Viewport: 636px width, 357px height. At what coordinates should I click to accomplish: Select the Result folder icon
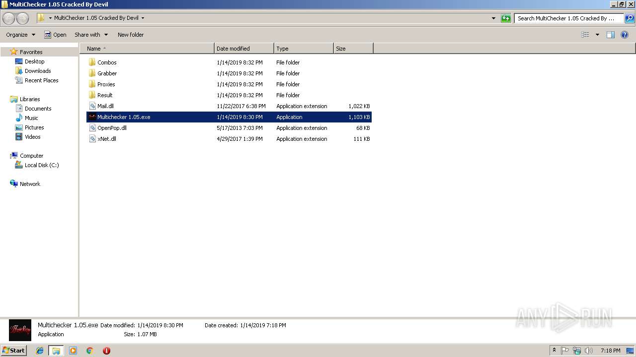pyautogui.click(x=92, y=95)
